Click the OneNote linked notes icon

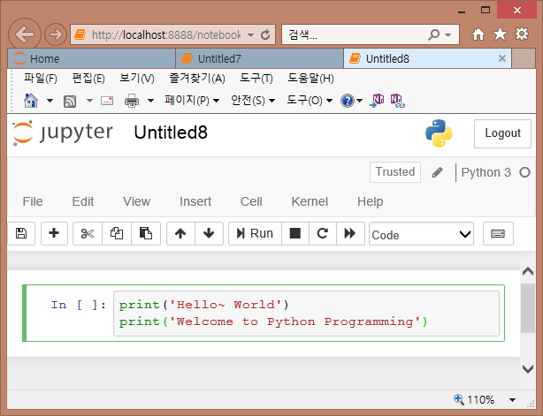coord(397,101)
